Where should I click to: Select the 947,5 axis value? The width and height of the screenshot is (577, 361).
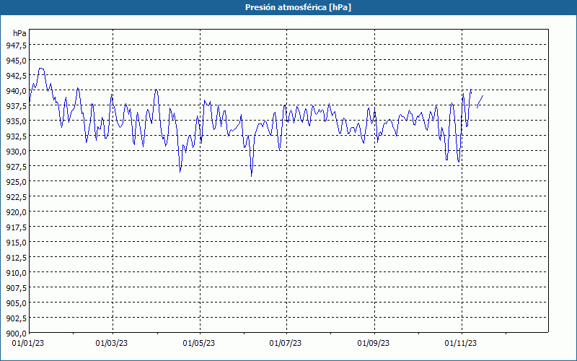(x=16, y=45)
